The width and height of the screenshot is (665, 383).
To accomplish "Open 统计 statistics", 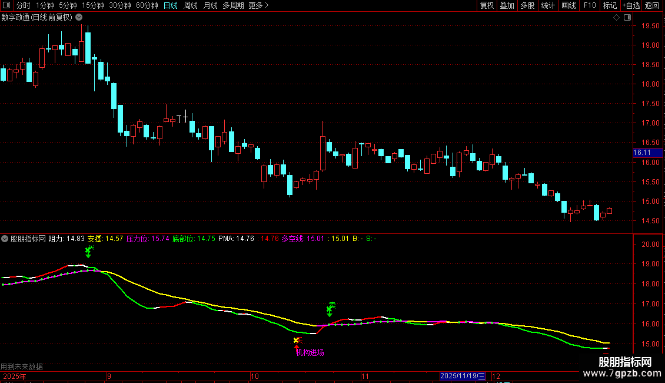I will pyautogui.click(x=548, y=5).
